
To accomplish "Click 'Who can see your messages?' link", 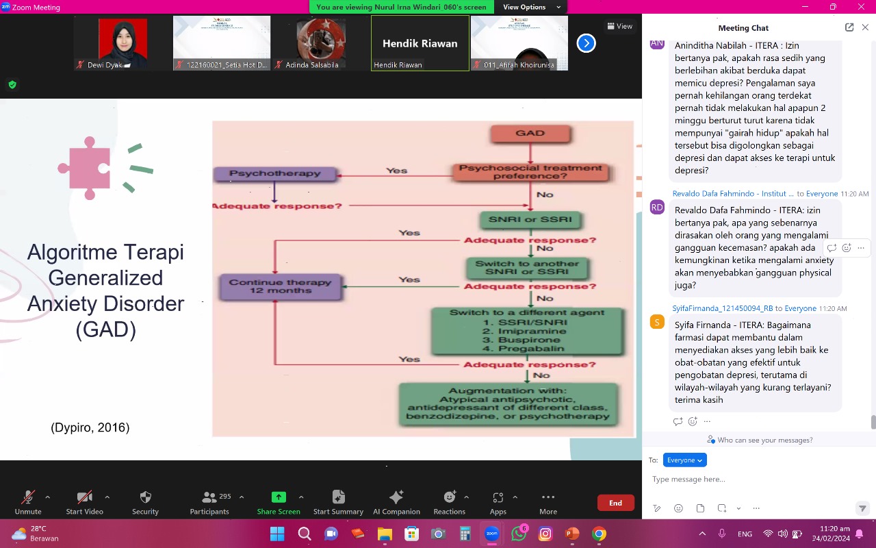I will (x=760, y=440).
